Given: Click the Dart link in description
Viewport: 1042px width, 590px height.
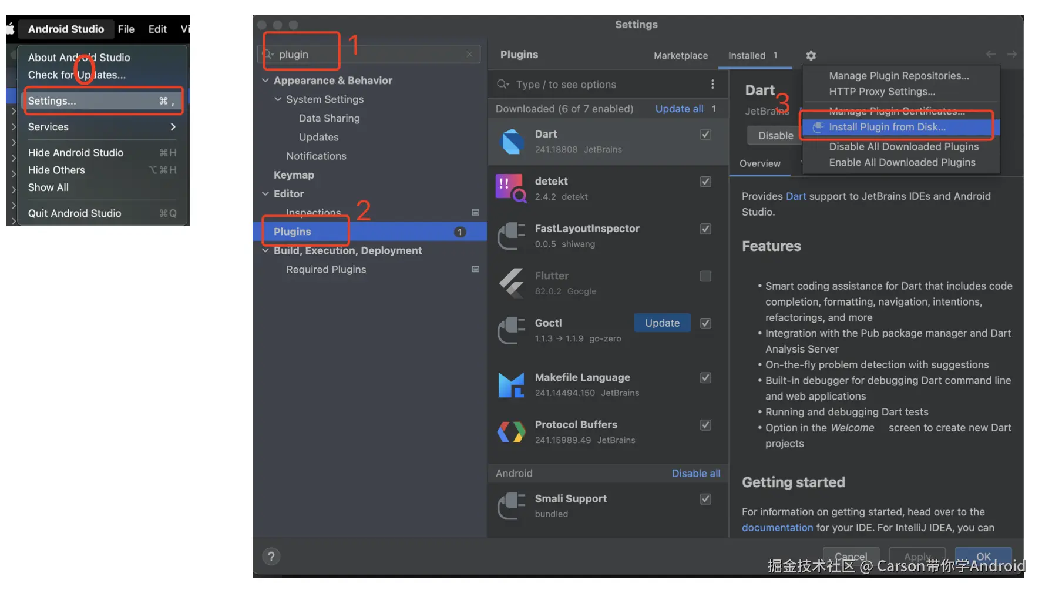Looking at the screenshot, I should click(796, 196).
